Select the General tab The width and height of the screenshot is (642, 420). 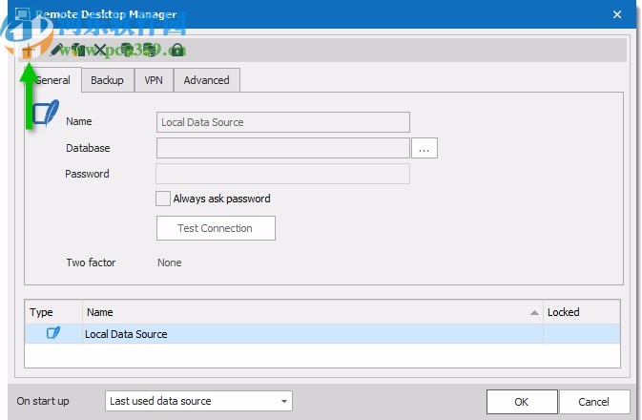pos(52,80)
